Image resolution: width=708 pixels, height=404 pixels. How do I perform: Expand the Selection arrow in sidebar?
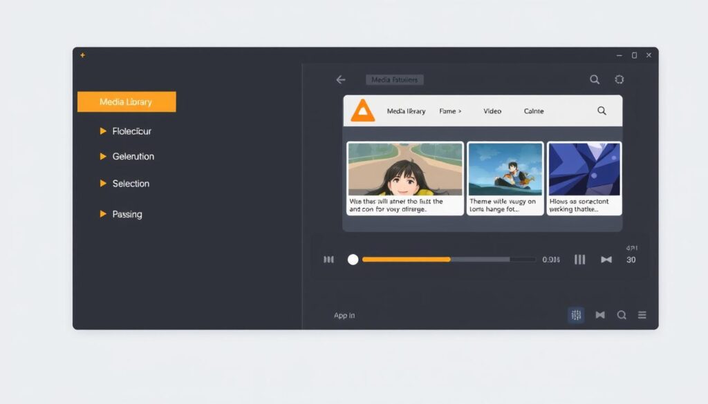coord(103,184)
